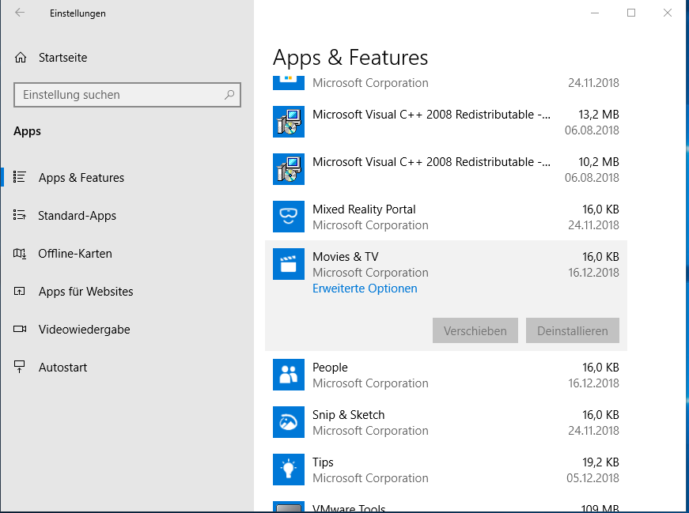Viewport: 689px width, 513px height.
Task: Open Apps für Websites settings
Action: pos(85,292)
